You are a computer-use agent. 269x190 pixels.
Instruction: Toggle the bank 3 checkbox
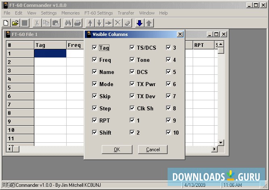(168, 47)
